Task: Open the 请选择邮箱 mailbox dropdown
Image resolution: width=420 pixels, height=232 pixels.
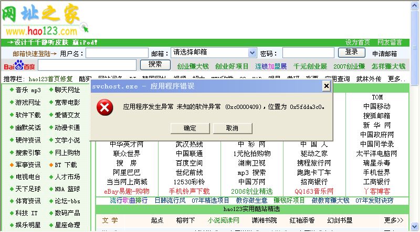Action: (x=214, y=53)
